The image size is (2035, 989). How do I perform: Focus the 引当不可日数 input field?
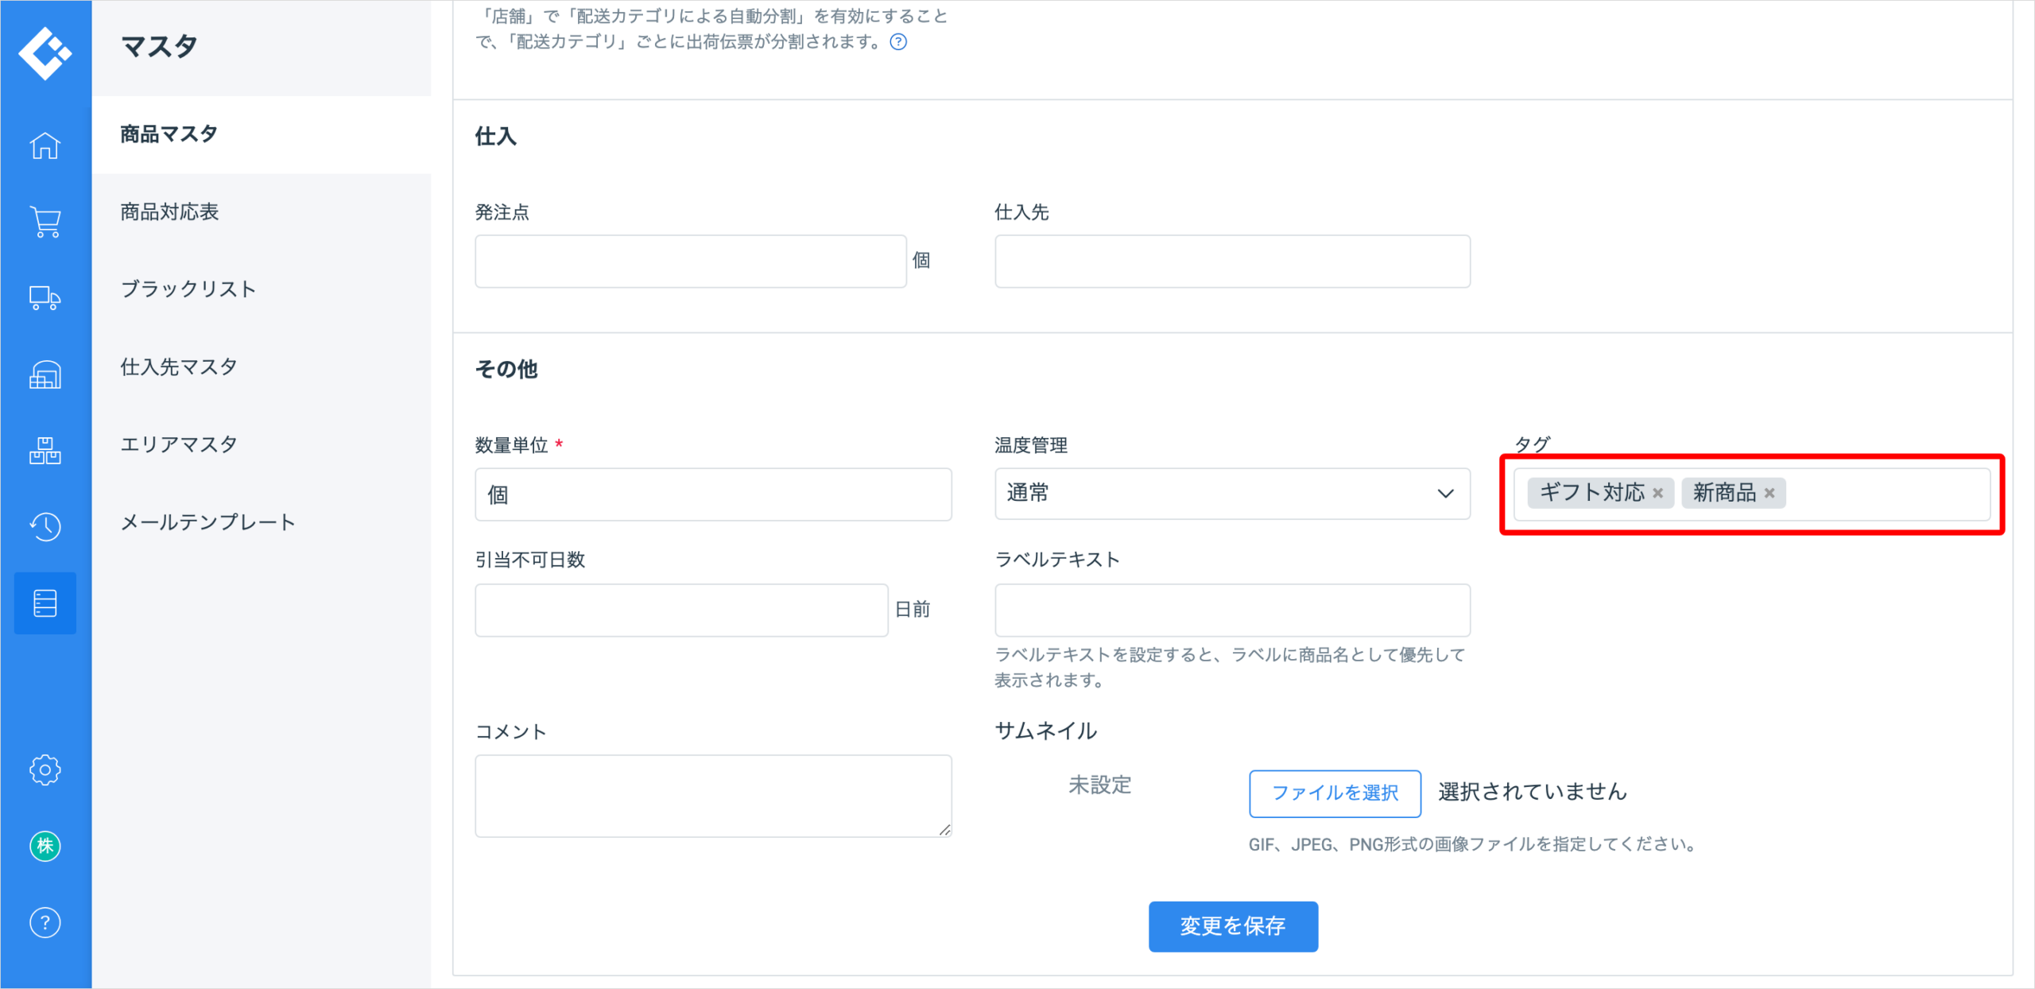coord(681,611)
